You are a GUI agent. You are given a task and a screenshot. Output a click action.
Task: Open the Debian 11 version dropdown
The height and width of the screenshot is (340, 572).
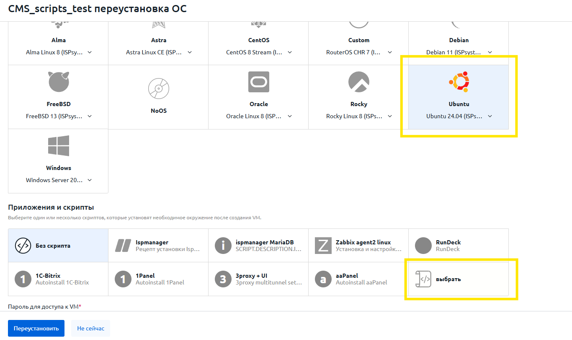[x=490, y=52]
